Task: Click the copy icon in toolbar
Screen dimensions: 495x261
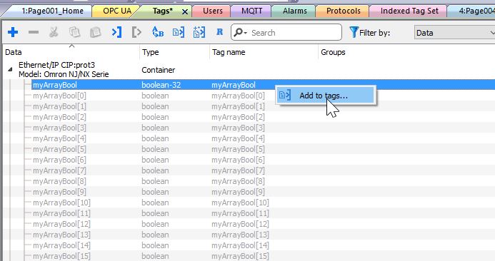Action: click(74, 32)
